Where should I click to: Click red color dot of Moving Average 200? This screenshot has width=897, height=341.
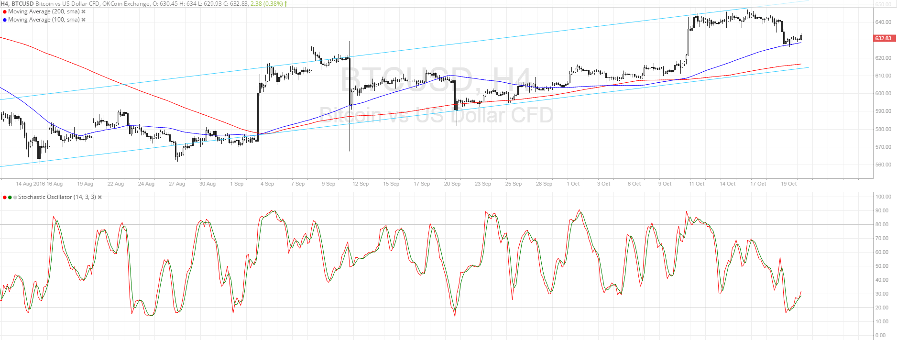pyautogui.click(x=5, y=11)
